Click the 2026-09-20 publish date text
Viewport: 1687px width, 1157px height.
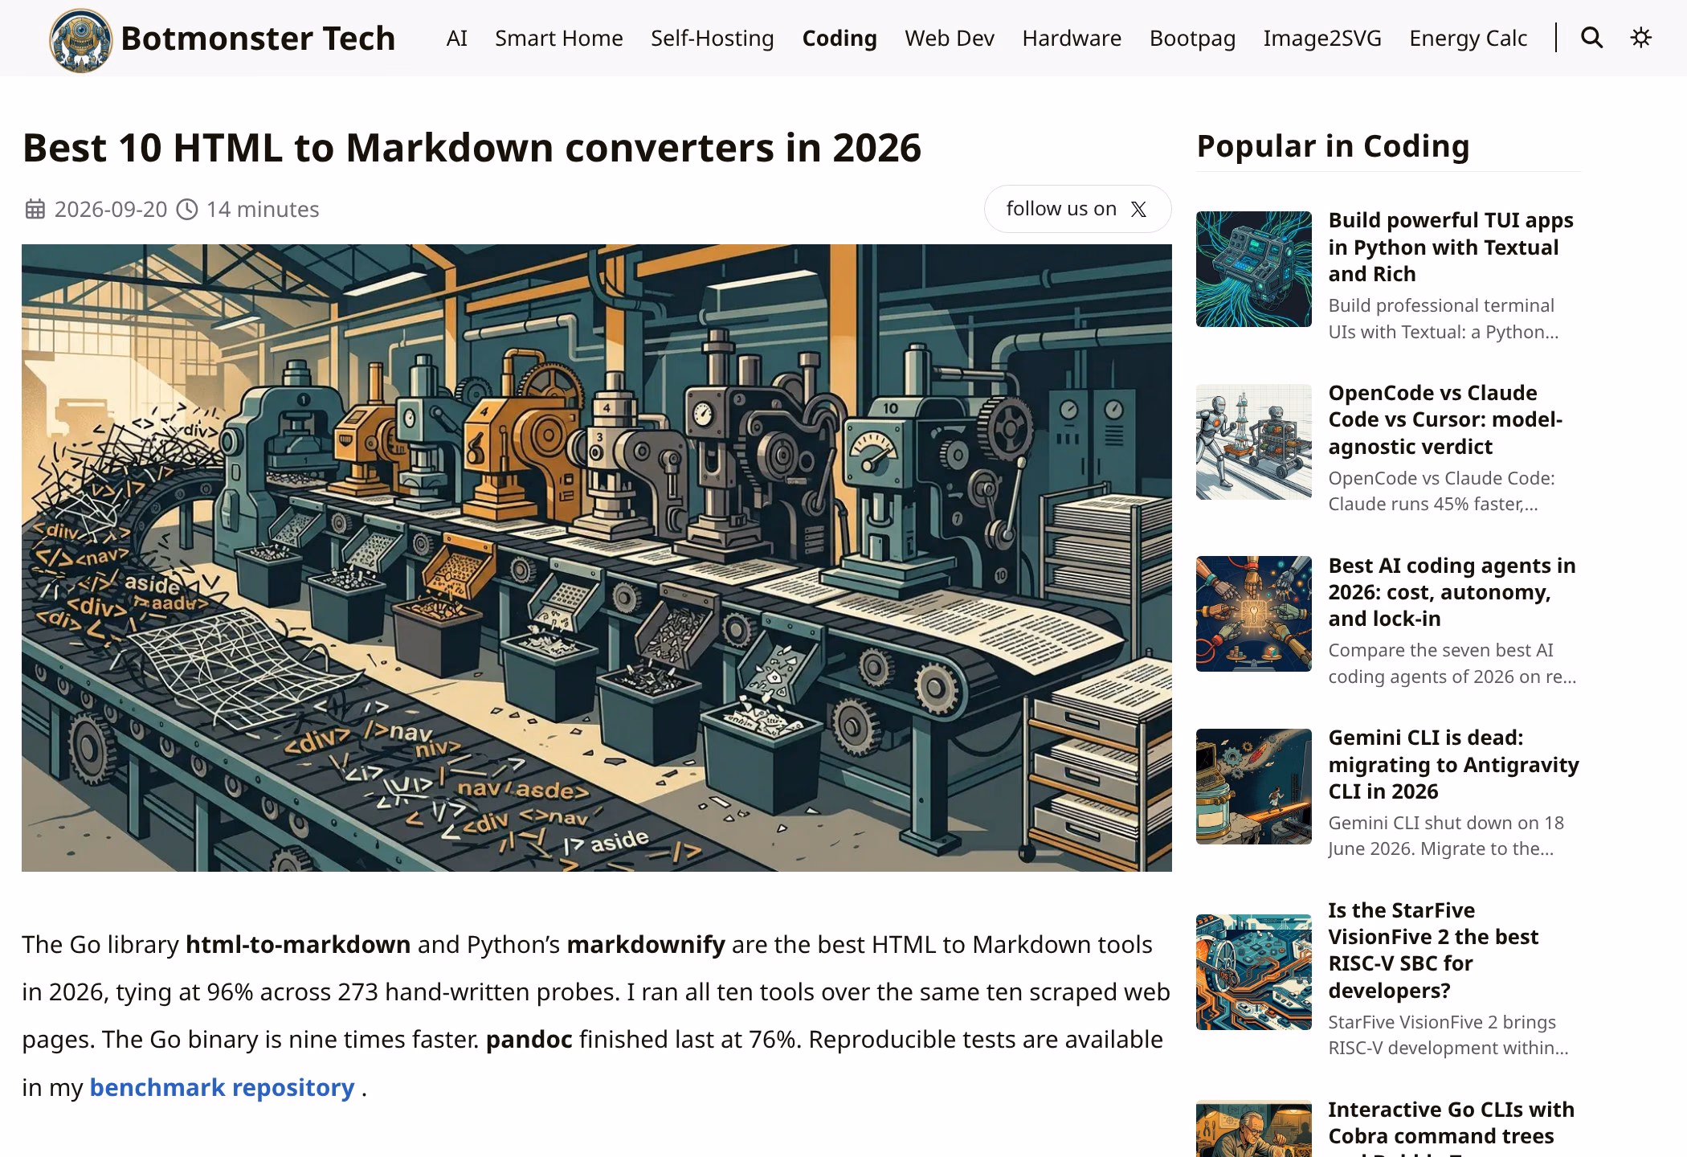pyautogui.click(x=111, y=210)
